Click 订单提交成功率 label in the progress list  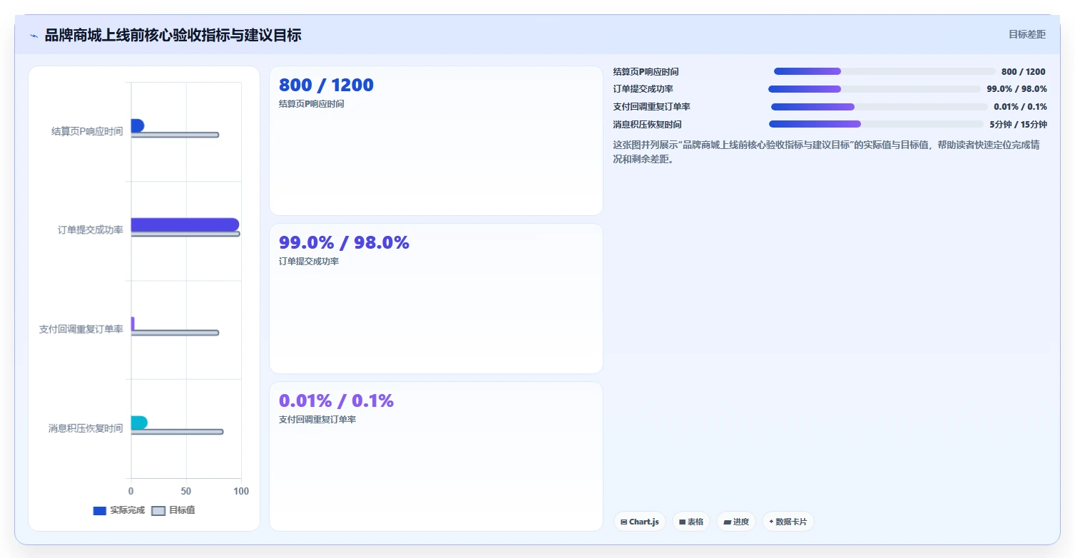pyautogui.click(x=643, y=89)
